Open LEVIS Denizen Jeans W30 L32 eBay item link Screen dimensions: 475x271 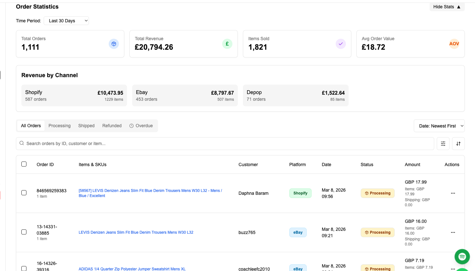tap(136, 232)
